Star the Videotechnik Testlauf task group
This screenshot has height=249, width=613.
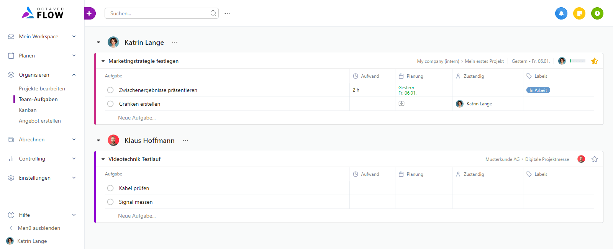[x=594, y=159]
